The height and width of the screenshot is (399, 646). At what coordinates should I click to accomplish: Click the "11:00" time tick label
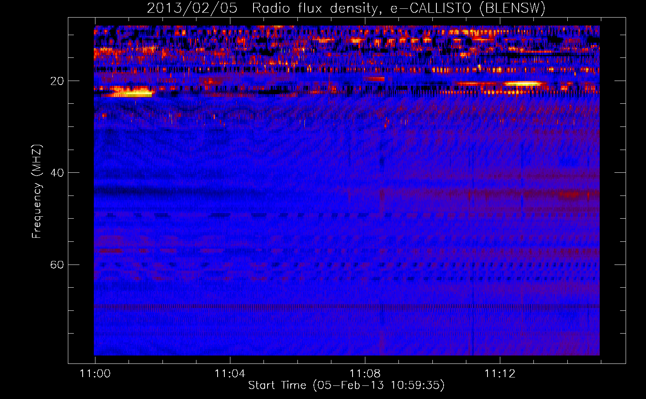click(x=95, y=373)
